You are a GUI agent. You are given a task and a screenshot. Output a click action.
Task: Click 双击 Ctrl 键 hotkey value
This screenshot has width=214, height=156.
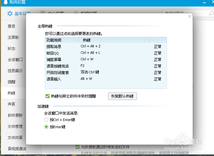pos(90,72)
